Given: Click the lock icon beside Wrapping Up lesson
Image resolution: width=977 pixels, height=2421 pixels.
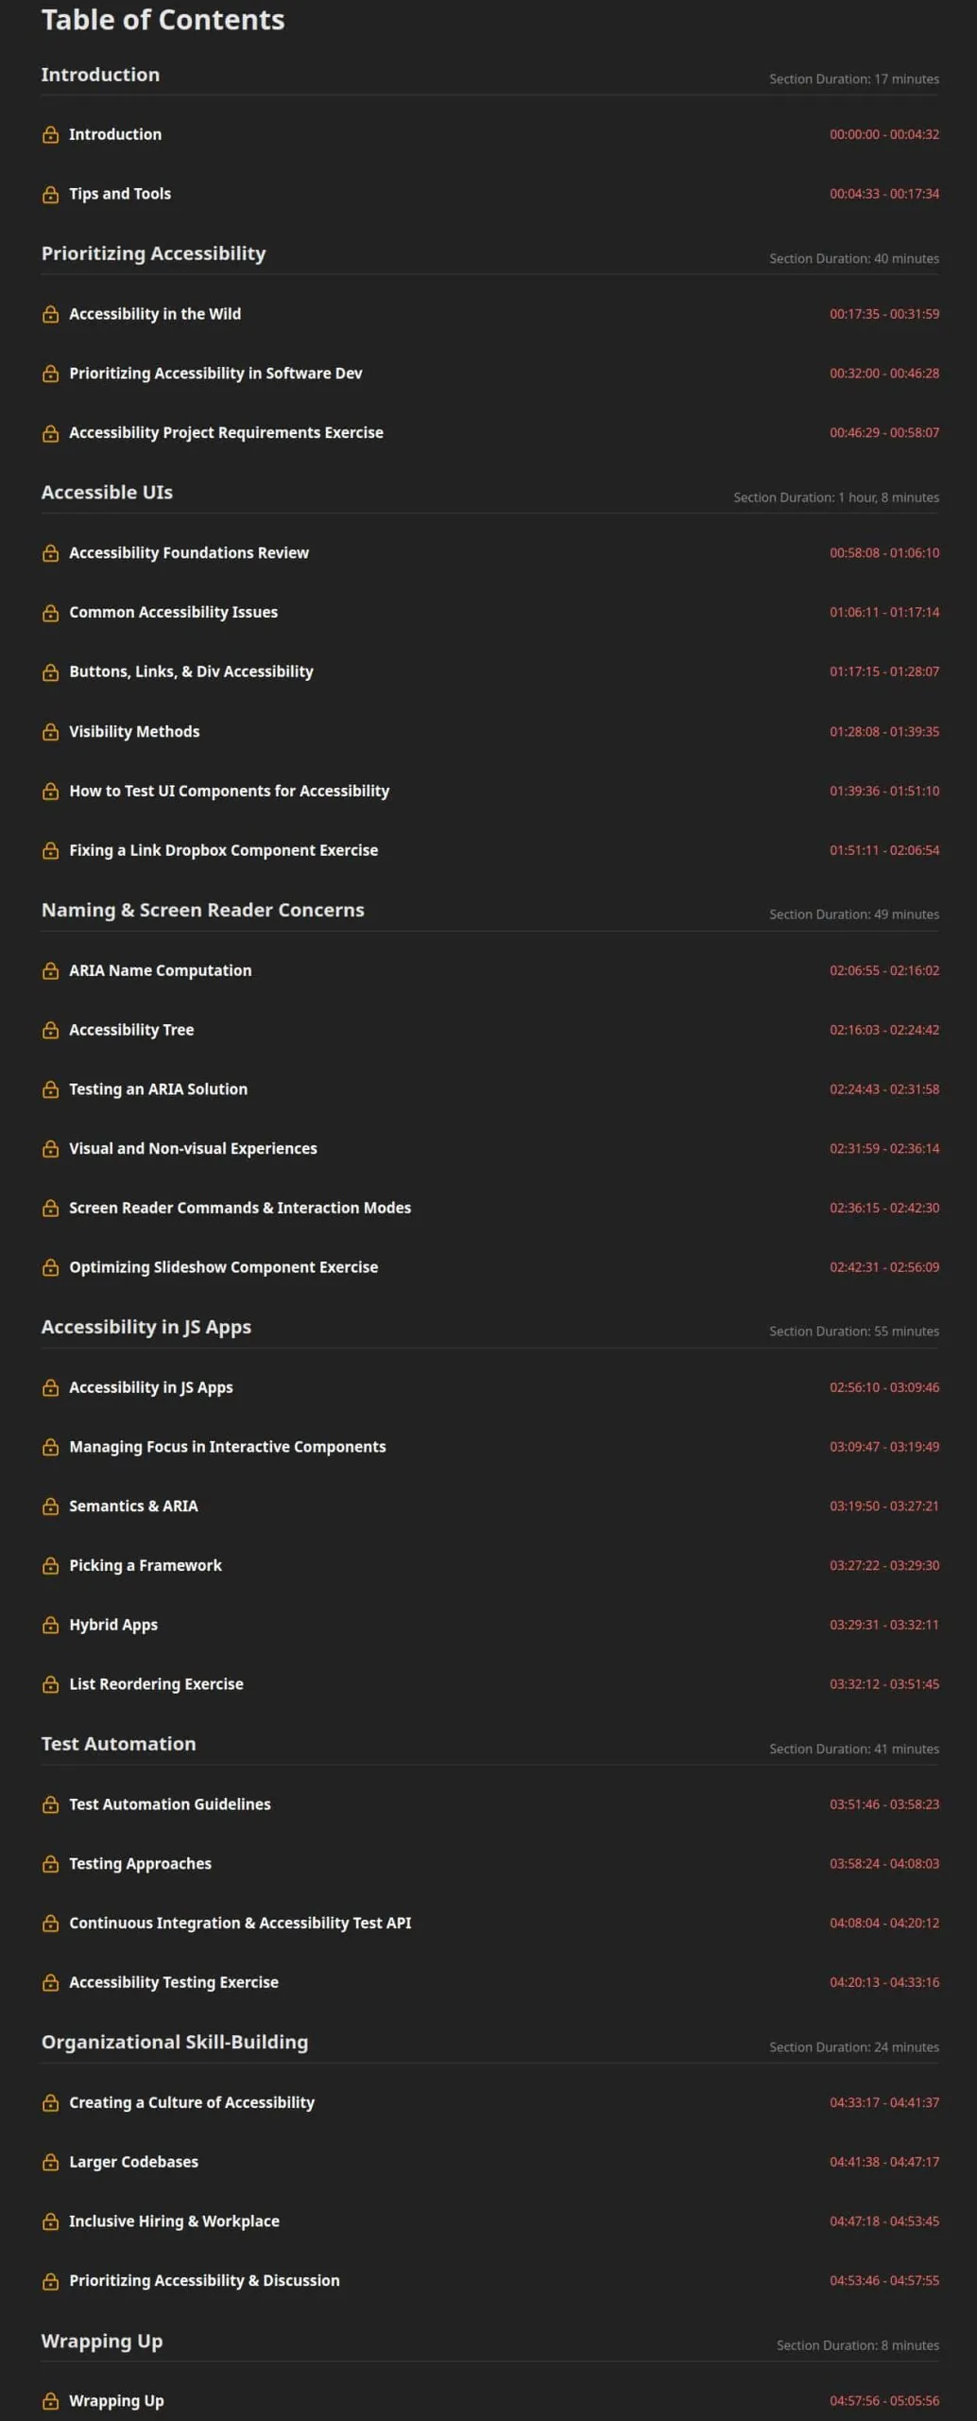Looking at the screenshot, I should [x=50, y=2401].
